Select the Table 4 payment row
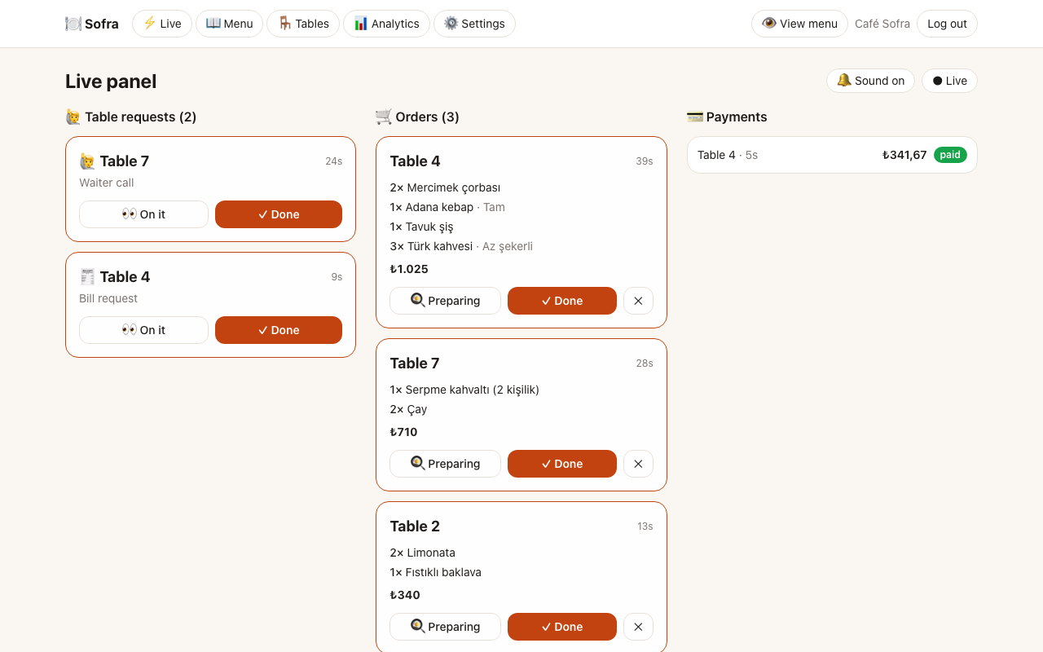The height and width of the screenshot is (652, 1043). pyautogui.click(x=832, y=155)
